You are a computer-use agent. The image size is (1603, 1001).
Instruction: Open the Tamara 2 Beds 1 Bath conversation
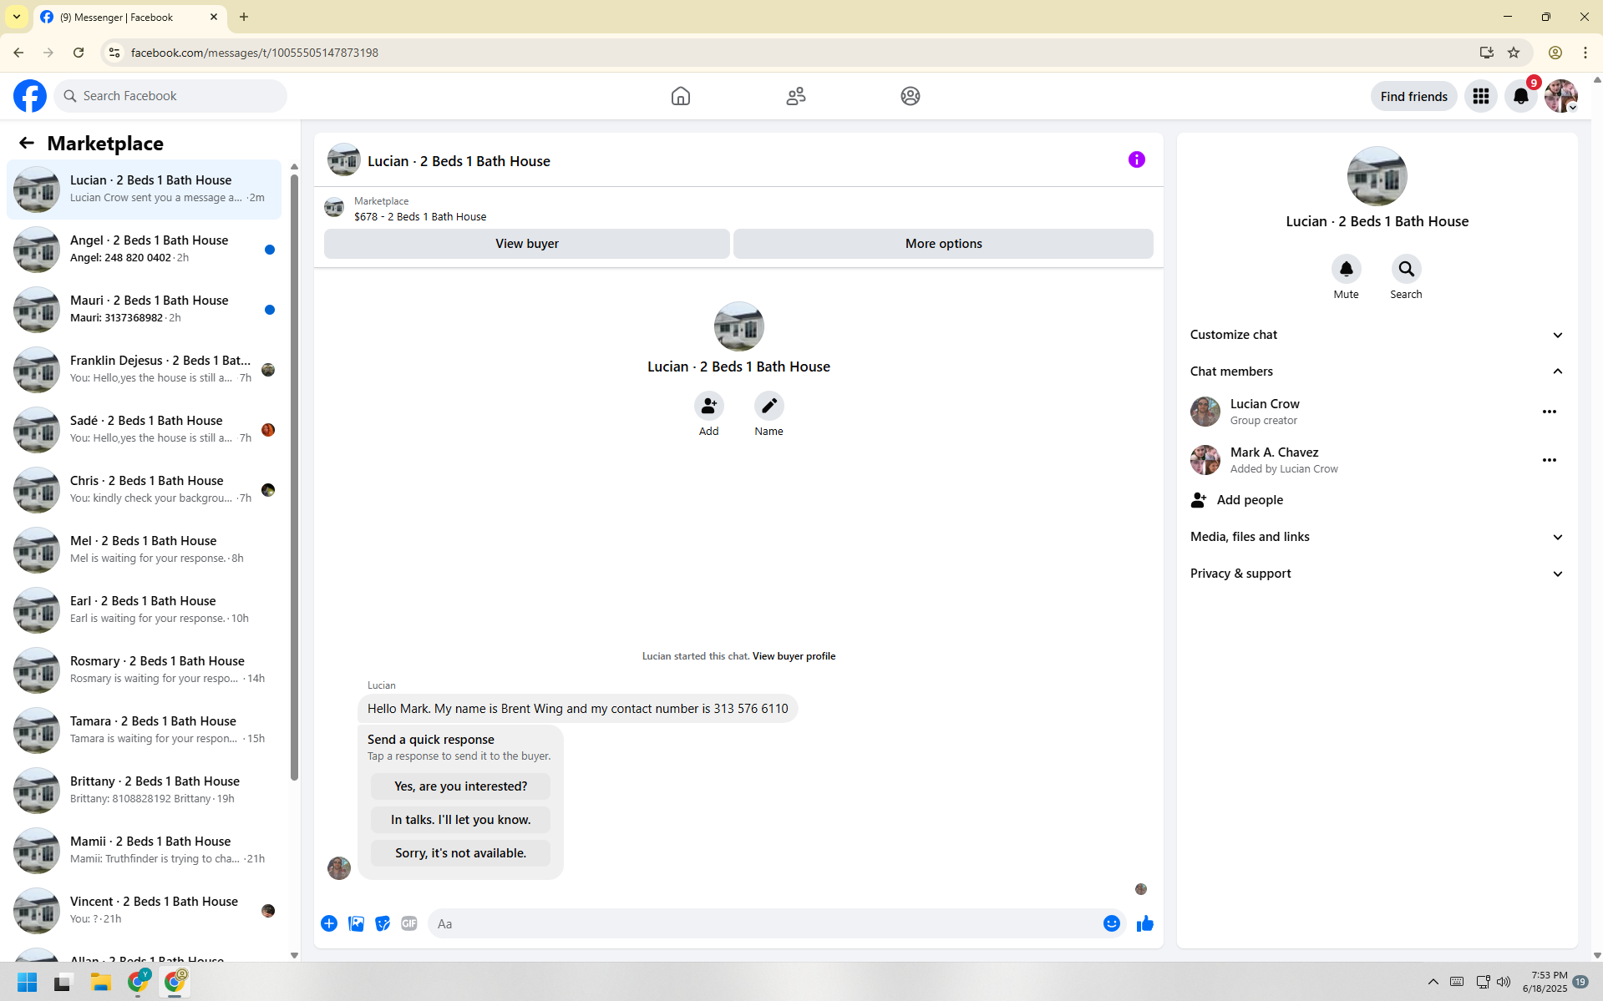(144, 731)
